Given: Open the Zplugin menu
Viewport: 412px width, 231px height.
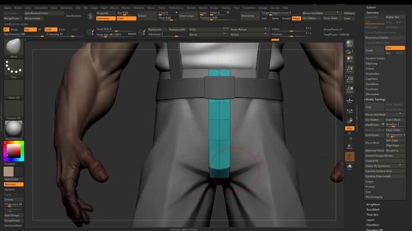Looking at the screenshot, I should [263, 8].
